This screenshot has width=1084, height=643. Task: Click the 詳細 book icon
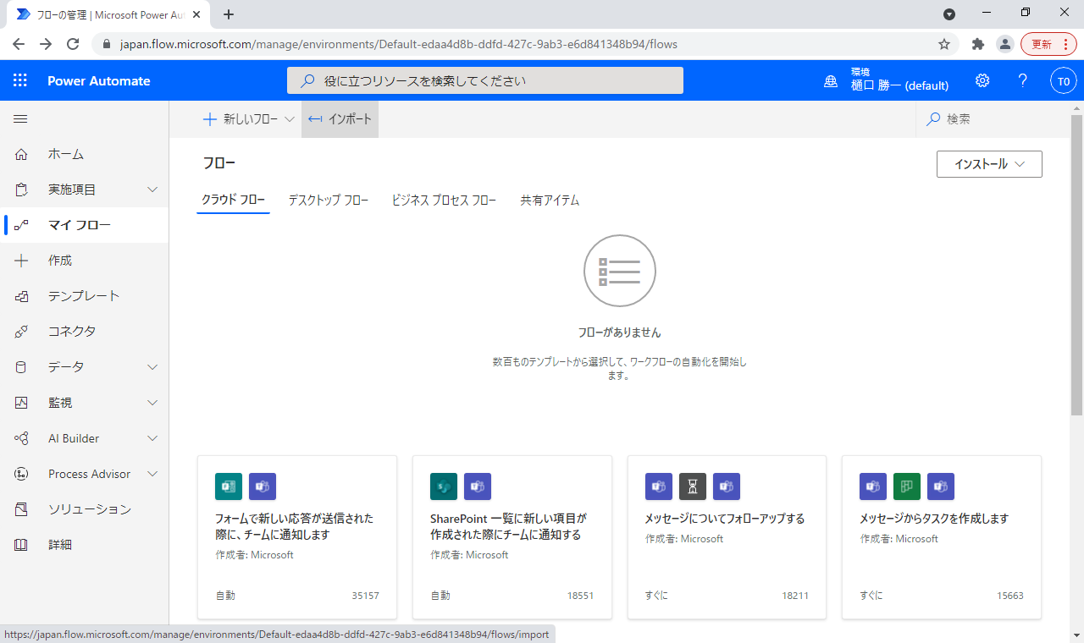[x=21, y=545]
